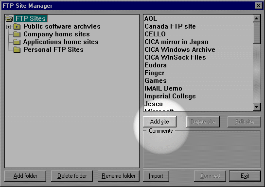Click the Delete site button

(203, 122)
